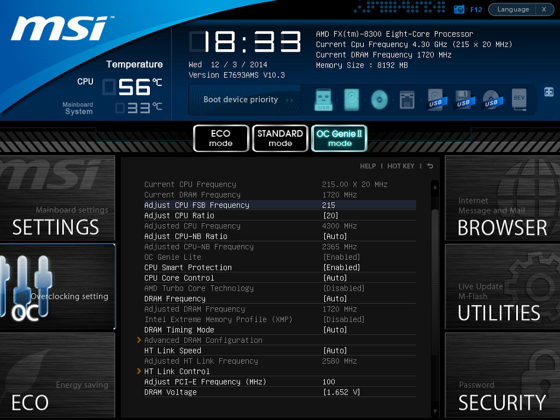Select the hard disk boot device icon

pyautogui.click(x=351, y=100)
